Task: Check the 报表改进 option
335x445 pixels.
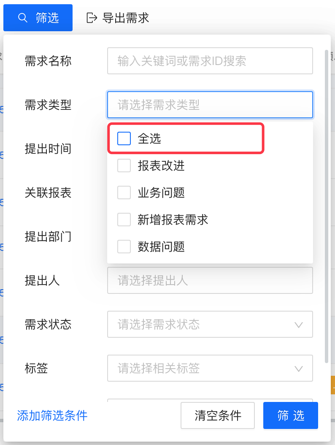Action: [124, 166]
